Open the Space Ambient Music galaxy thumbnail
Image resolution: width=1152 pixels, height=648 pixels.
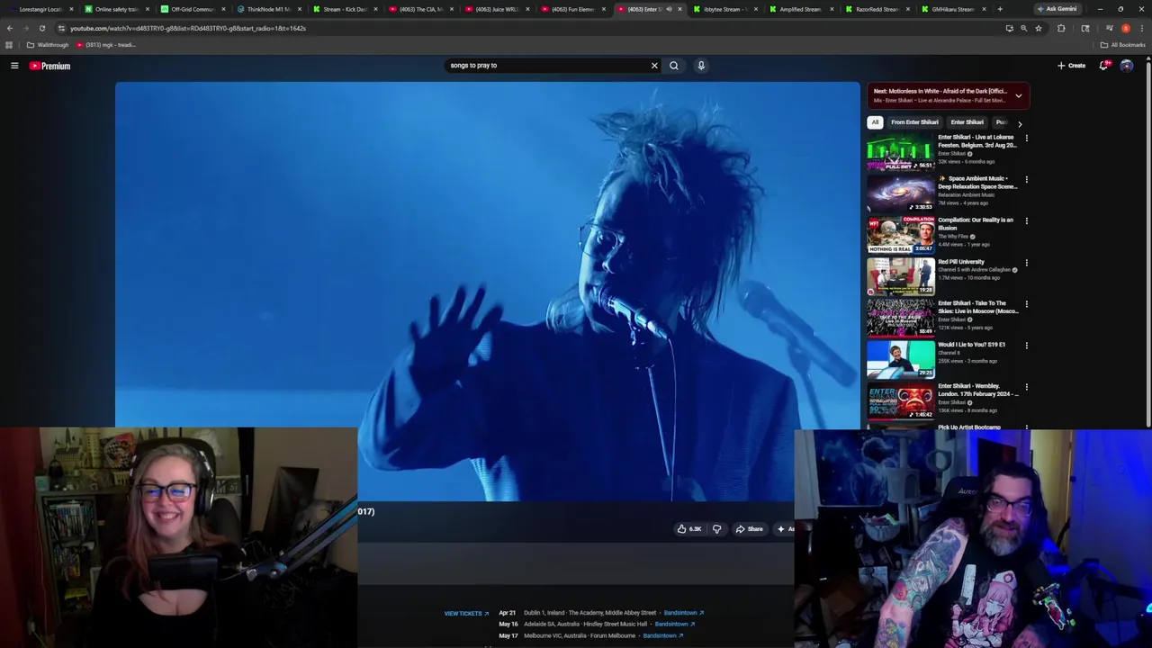click(901, 193)
